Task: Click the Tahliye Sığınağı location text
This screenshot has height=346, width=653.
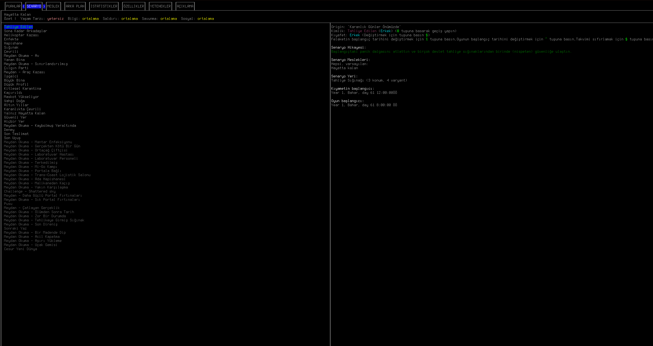Action: coord(347,80)
